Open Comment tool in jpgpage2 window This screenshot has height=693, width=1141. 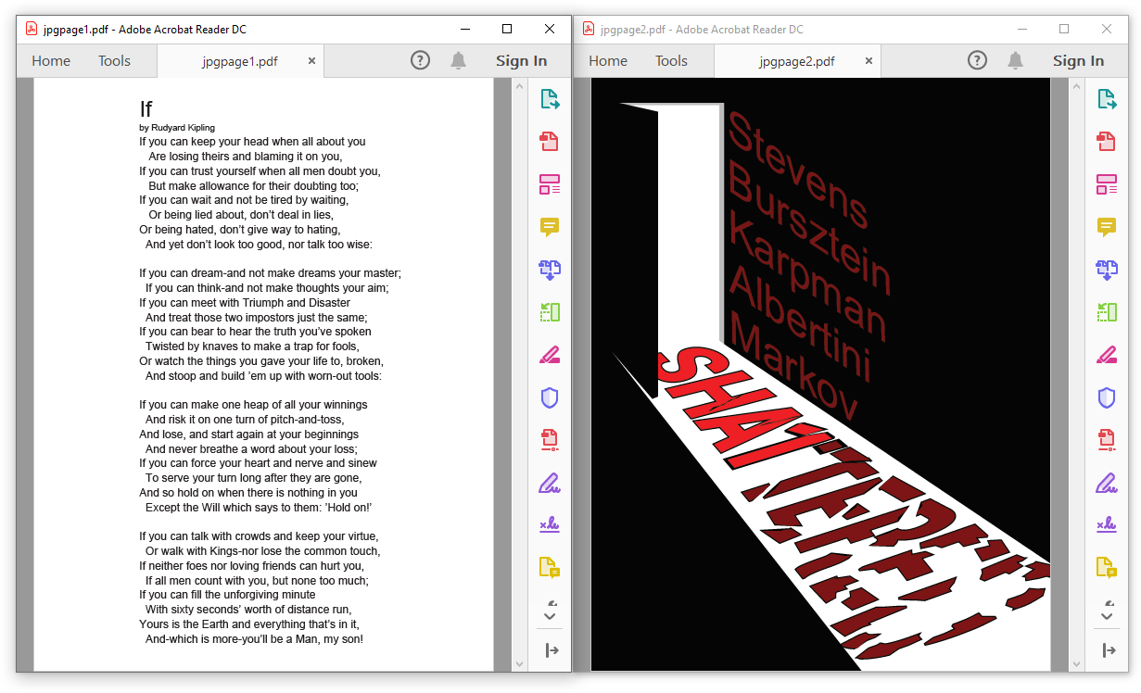pos(1106,226)
